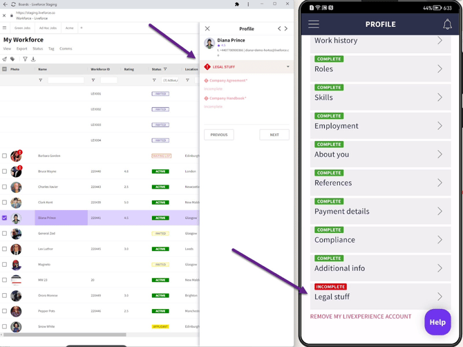Stop page loading with address-bar X icon
This screenshot has height=347, width=463.
(4, 15)
